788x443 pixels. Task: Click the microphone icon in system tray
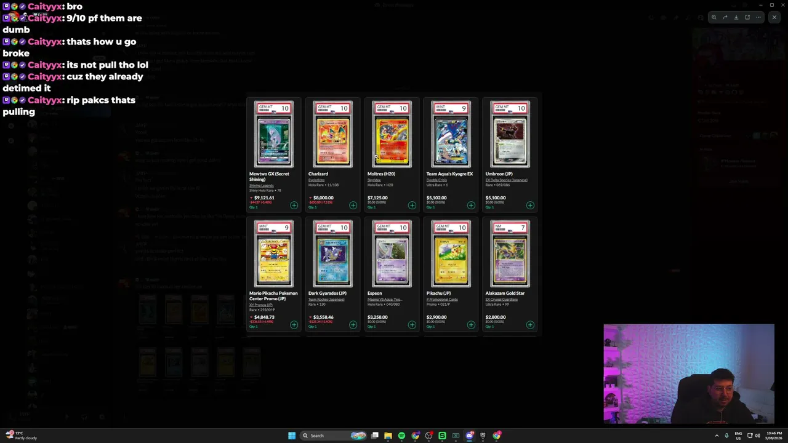pyautogui.click(x=726, y=436)
